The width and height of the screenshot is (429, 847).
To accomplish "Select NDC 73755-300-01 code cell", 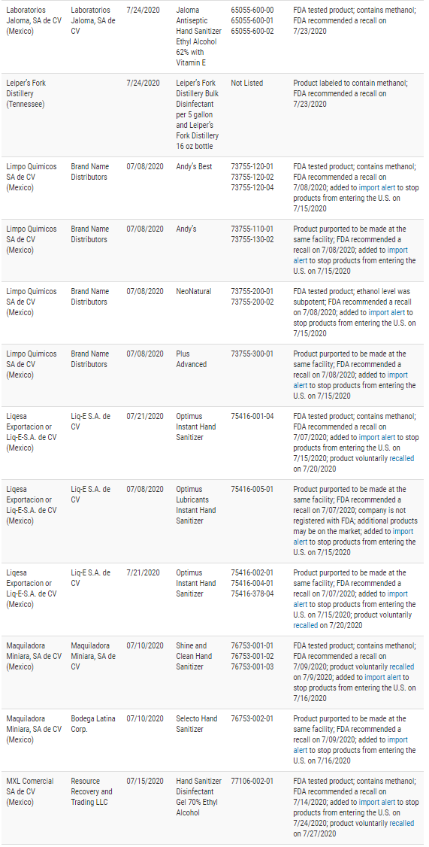I will pos(252,354).
